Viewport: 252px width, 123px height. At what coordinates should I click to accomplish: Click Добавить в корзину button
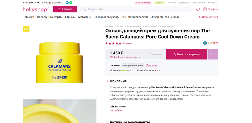tap(187, 54)
